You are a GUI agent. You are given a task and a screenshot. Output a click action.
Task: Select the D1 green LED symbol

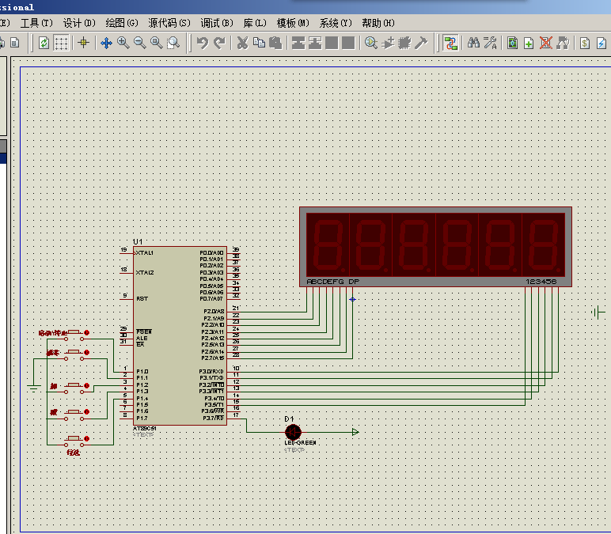[x=293, y=432]
